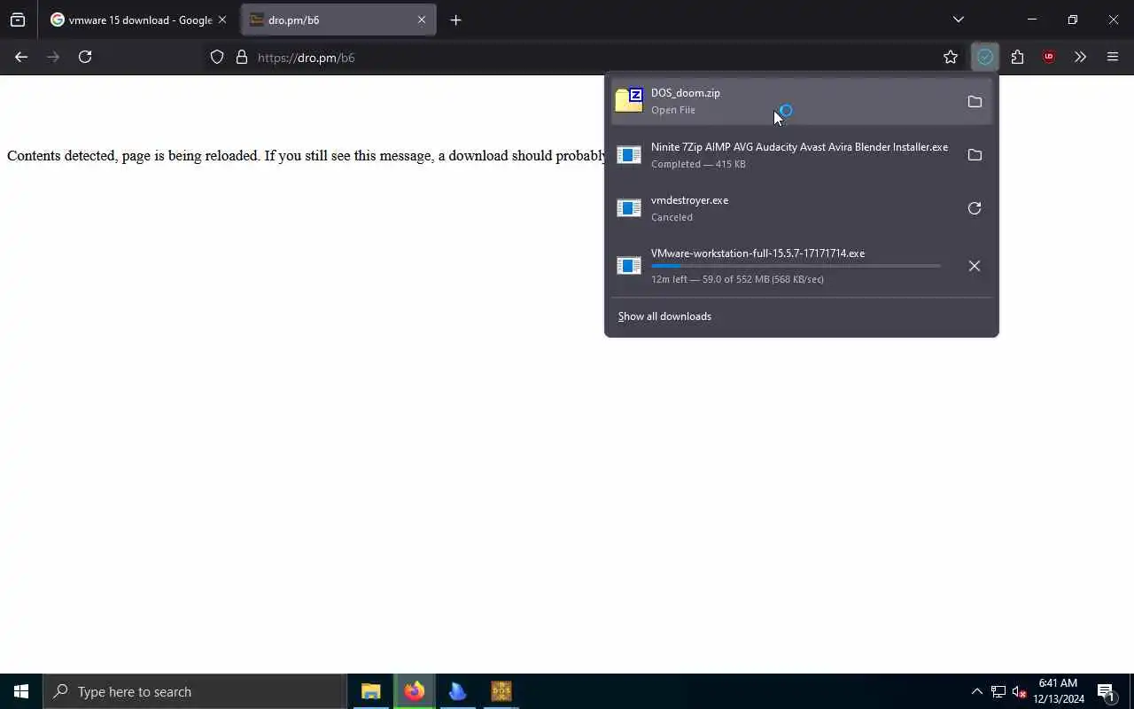Image resolution: width=1134 pixels, height=709 pixels.
Task: Toggle the Downloads toolbar button
Action: click(985, 57)
